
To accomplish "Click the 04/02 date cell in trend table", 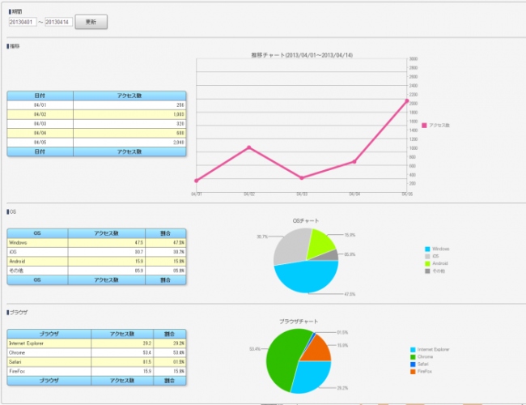I will click(40, 114).
